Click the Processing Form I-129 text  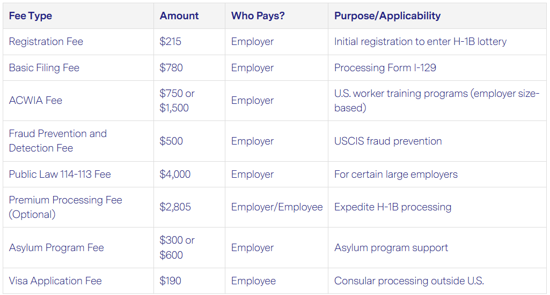[x=385, y=68]
